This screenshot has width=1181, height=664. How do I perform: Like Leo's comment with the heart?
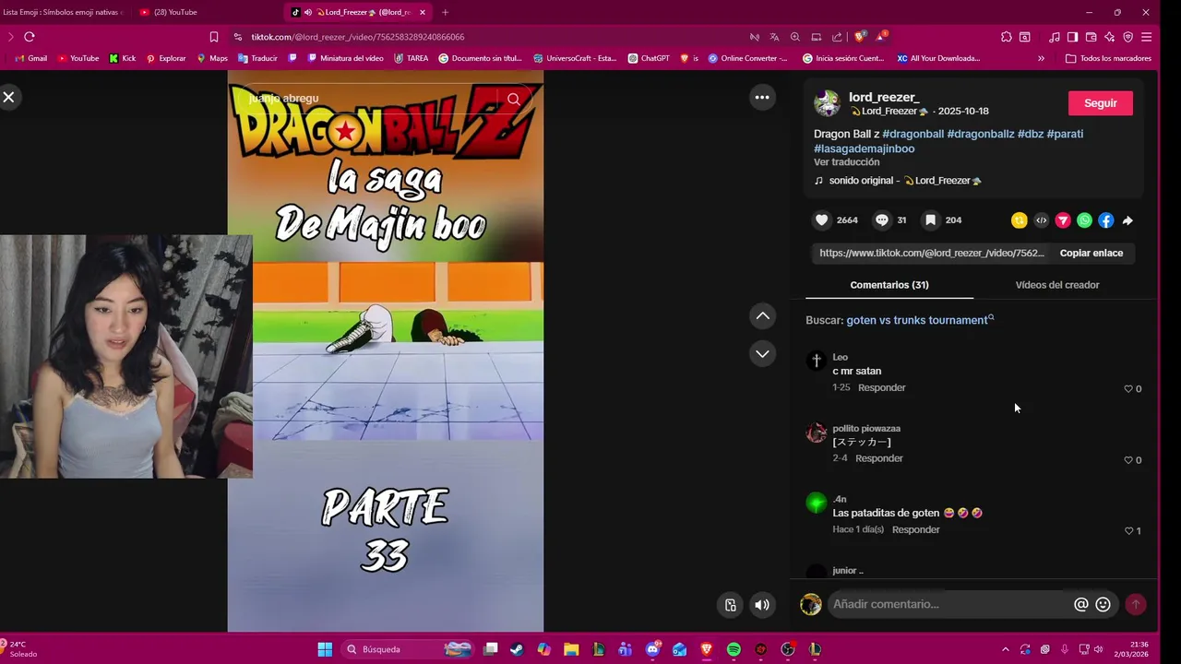(x=1127, y=388)
